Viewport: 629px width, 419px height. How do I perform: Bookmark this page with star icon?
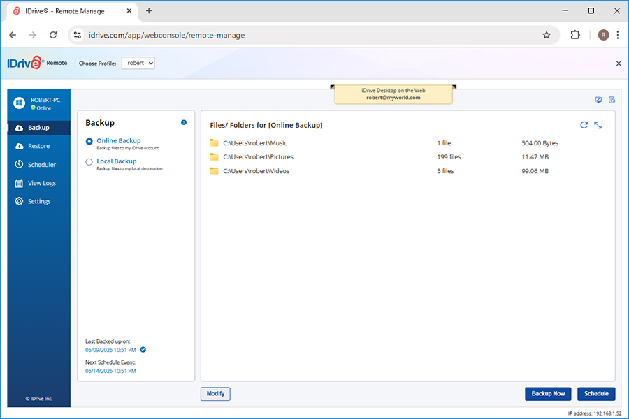tap(547, 36)
